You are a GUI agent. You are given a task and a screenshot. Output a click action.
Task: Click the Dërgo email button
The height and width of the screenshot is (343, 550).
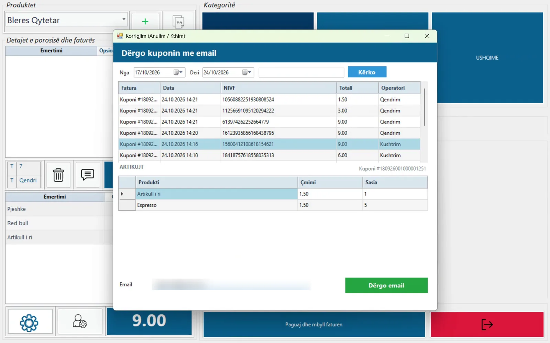pos(386,285)
